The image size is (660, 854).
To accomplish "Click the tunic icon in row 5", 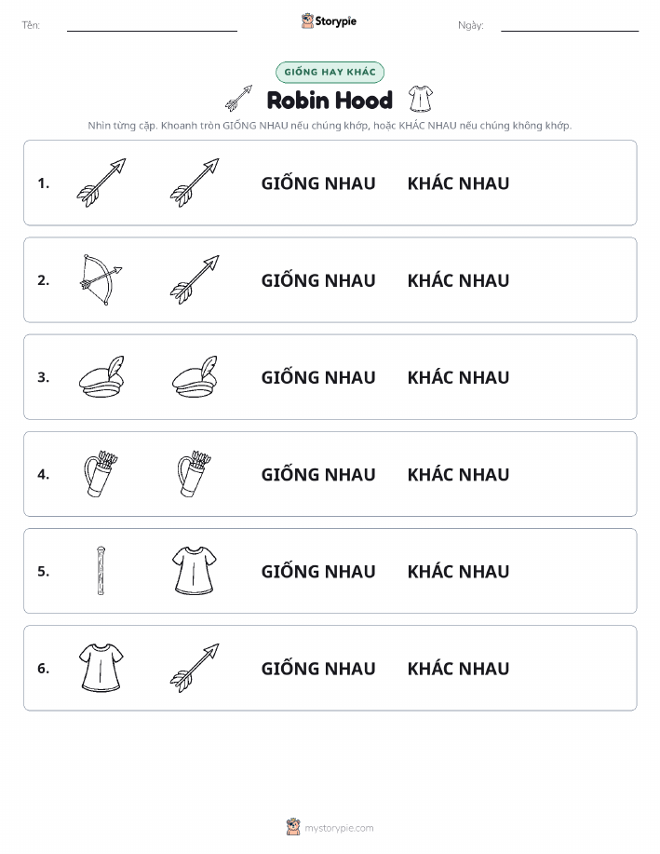I will [195, 571].
